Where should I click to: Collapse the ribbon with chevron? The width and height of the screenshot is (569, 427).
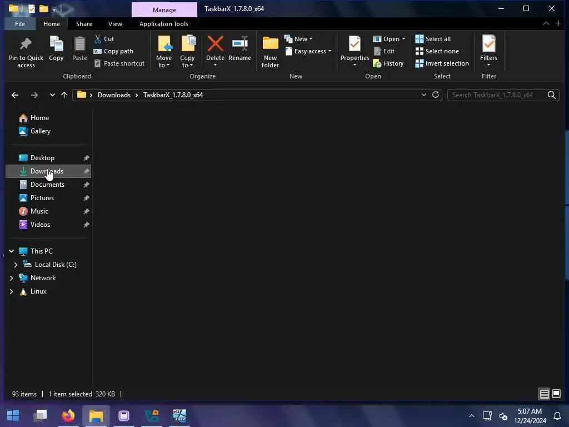(546, 23)
